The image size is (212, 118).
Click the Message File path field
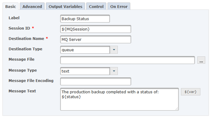point(127,60)
